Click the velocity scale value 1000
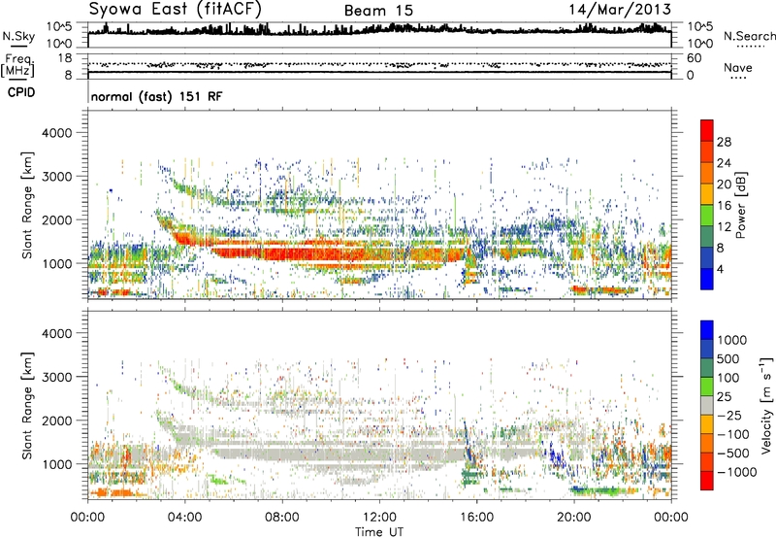 pos(731,340)
